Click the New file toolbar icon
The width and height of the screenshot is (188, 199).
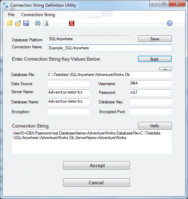[x=10, y=23]
